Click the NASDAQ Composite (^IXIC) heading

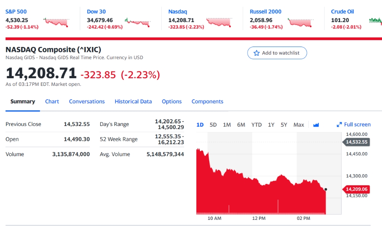(x=53, y=50)
